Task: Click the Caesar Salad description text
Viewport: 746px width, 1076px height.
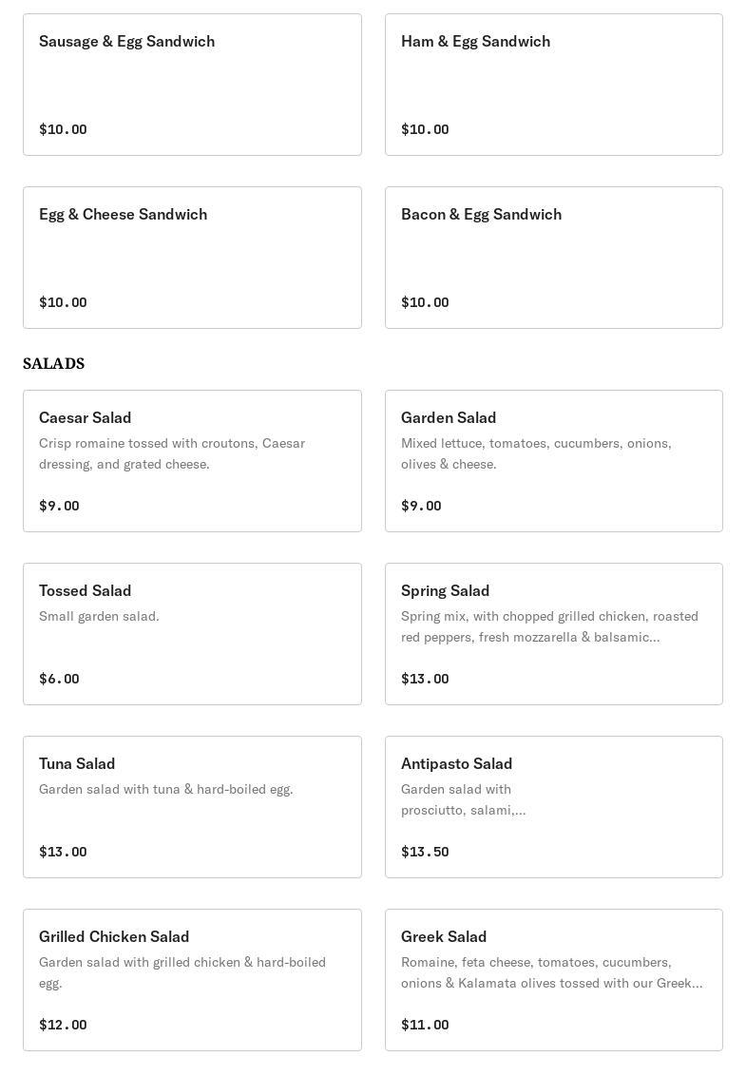Action: [x=172, y=453]
